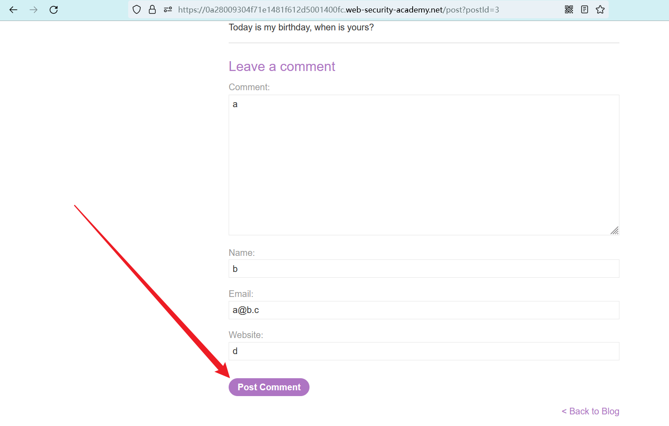Click into the Name field
Image resolution: width=669 pixels, height=426 pixels.
(424, 269)
